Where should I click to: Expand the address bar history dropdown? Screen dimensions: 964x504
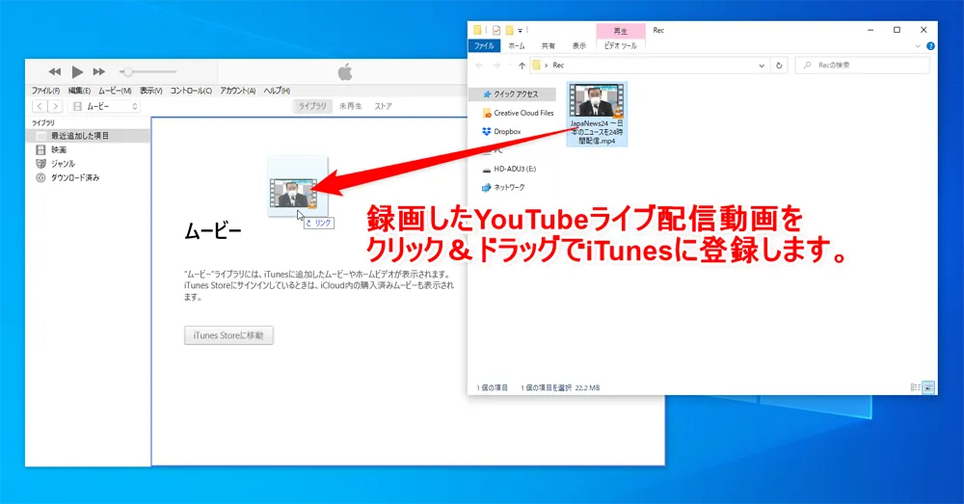762,66
